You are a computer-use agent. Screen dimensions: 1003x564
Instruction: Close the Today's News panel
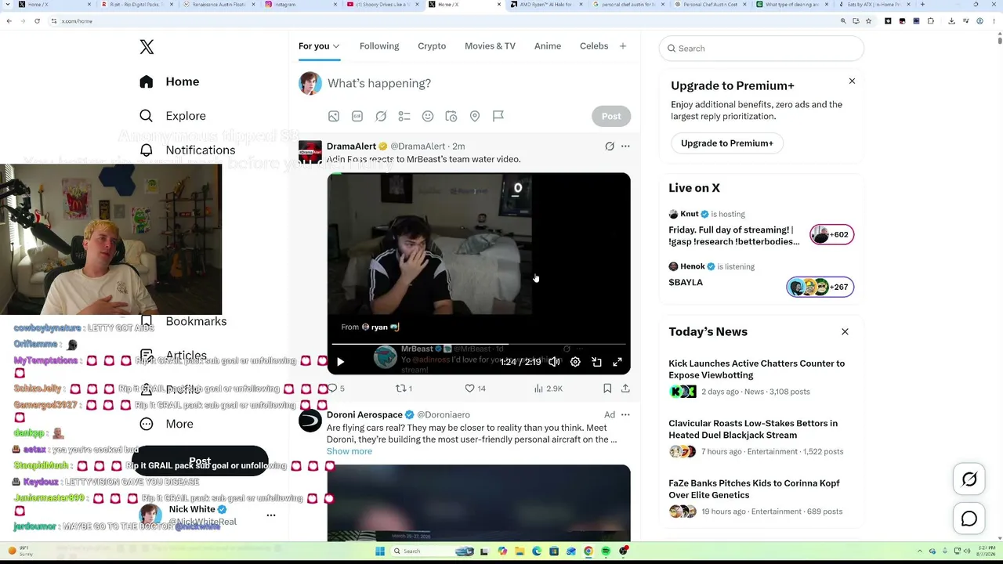pos(845,332)
